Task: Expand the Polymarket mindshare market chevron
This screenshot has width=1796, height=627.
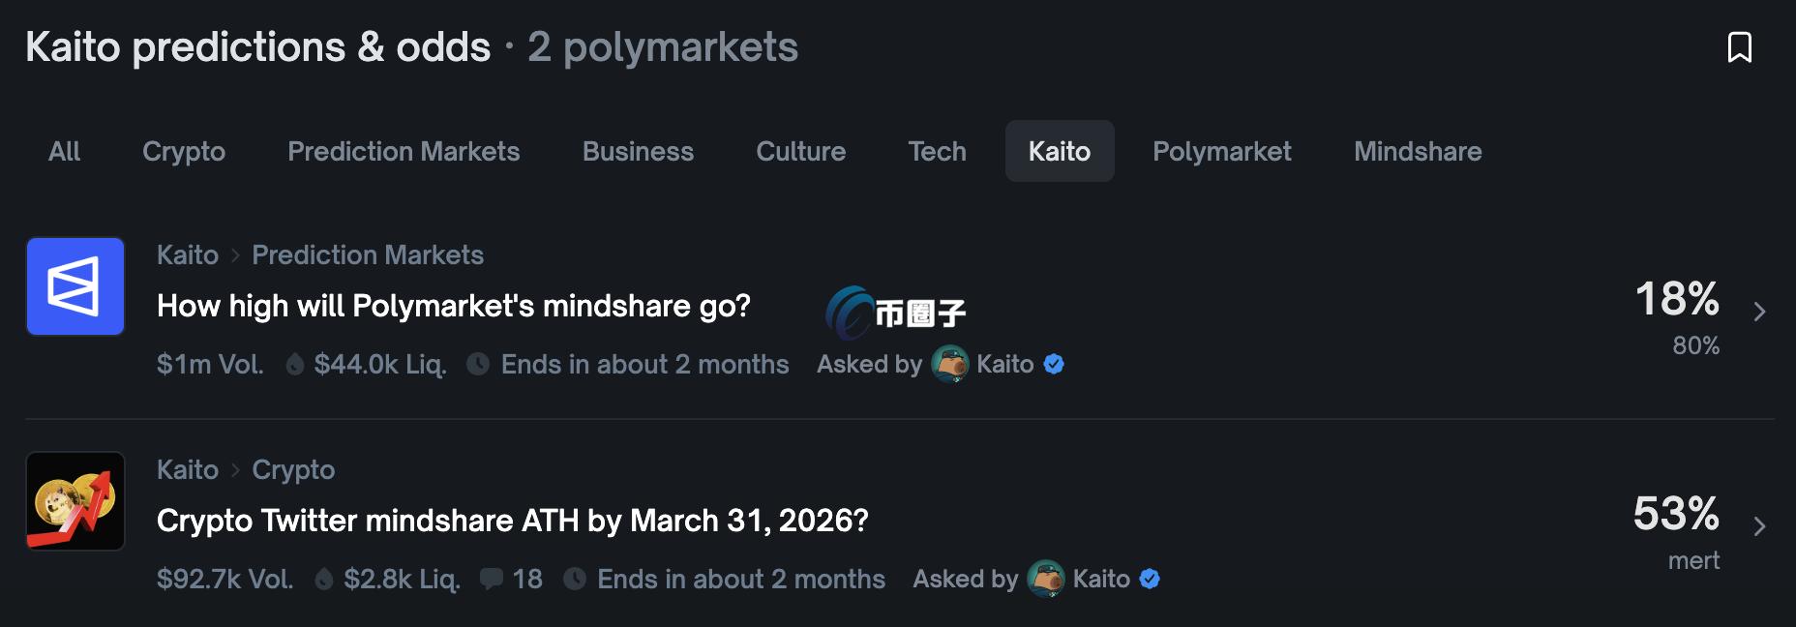Action: click(x=1759, y=312)
